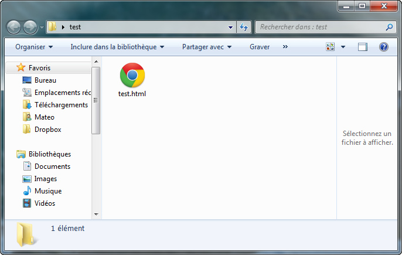402x255 pixels.
Task: Click the Vidéos film icon
Action: (x=27, y=203)
